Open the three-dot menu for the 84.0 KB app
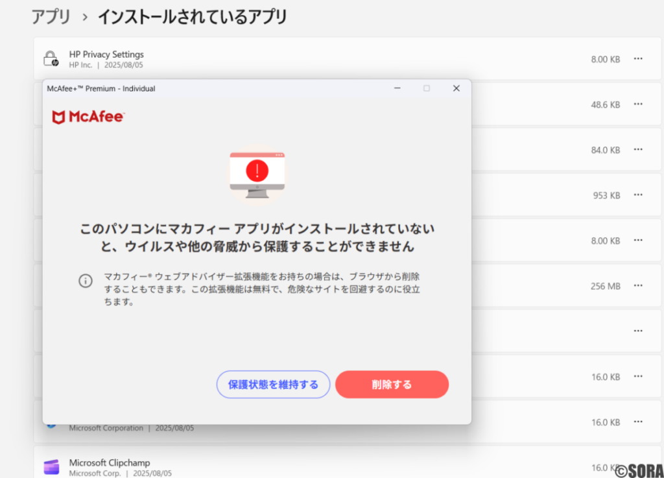 pos(638,149)
